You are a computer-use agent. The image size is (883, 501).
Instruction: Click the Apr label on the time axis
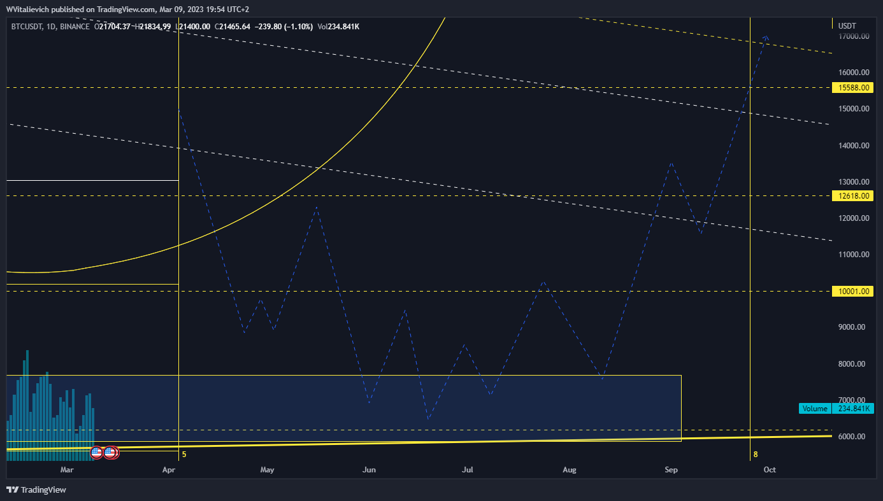pyautogui.click(x=169, y=470)
